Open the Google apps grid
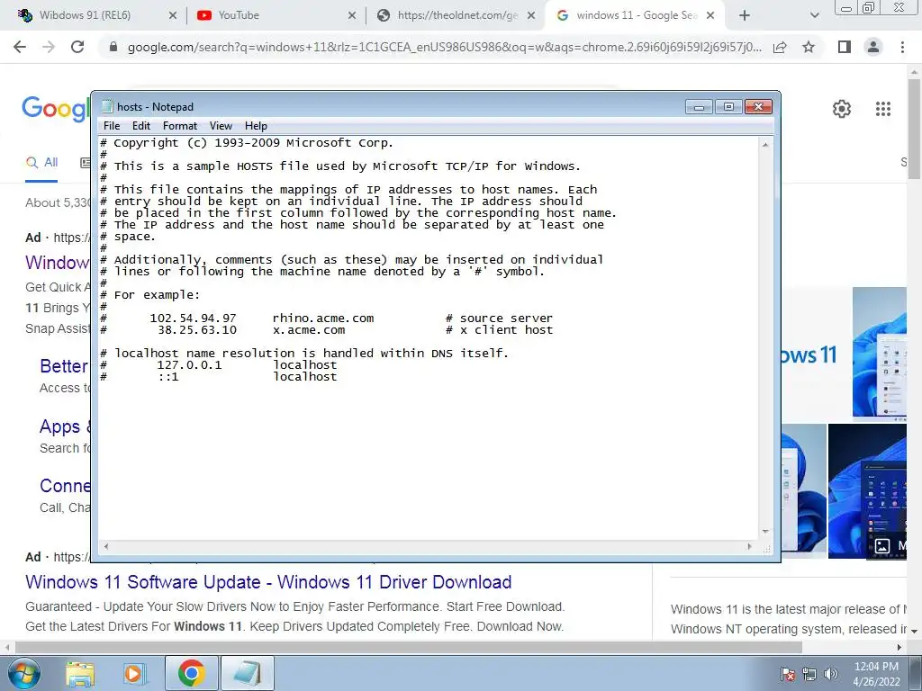Viewport: 922px width, 691px height. pos(882,109)
